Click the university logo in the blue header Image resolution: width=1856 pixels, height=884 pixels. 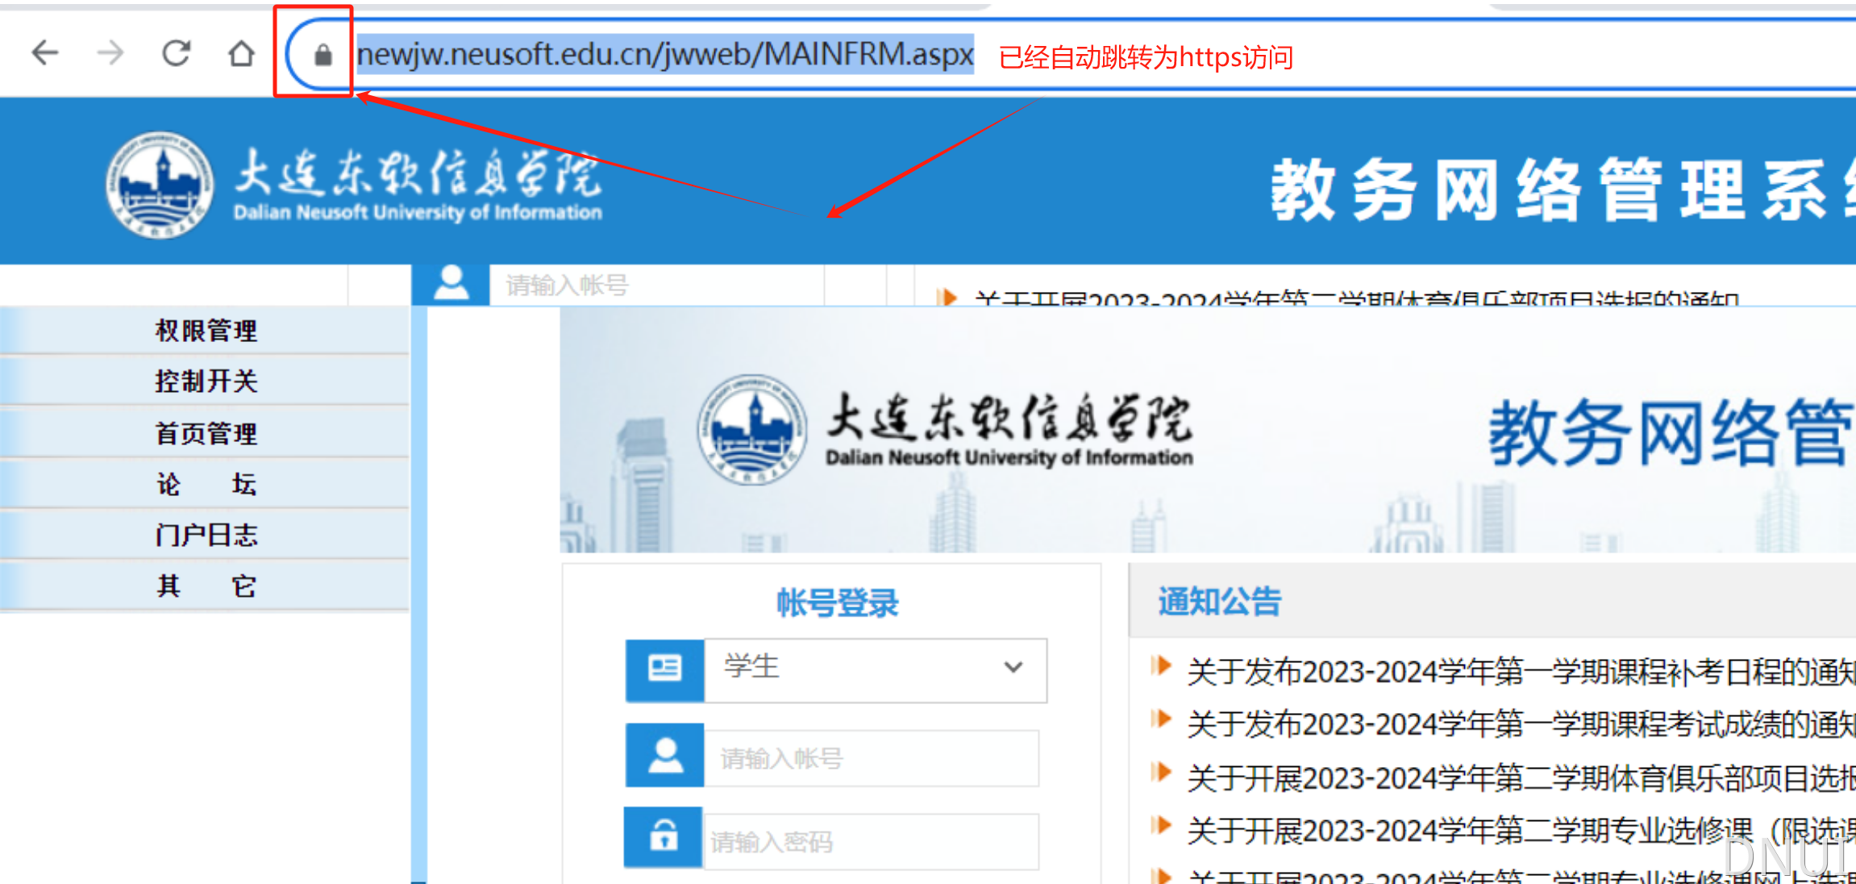click(x=160, y=185)
